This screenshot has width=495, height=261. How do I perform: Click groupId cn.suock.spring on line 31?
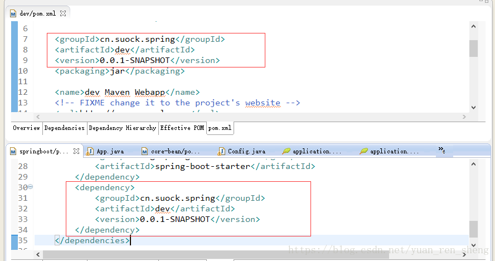click(178, 198)
